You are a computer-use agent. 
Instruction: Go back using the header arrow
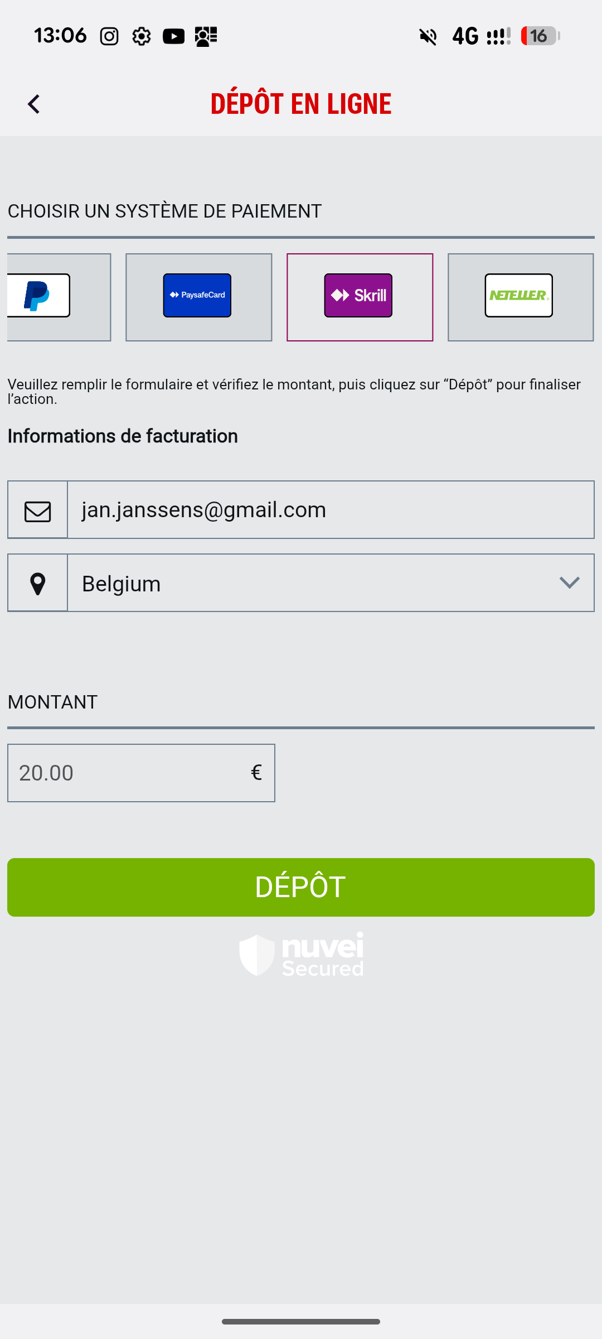[x=34, y=104]
